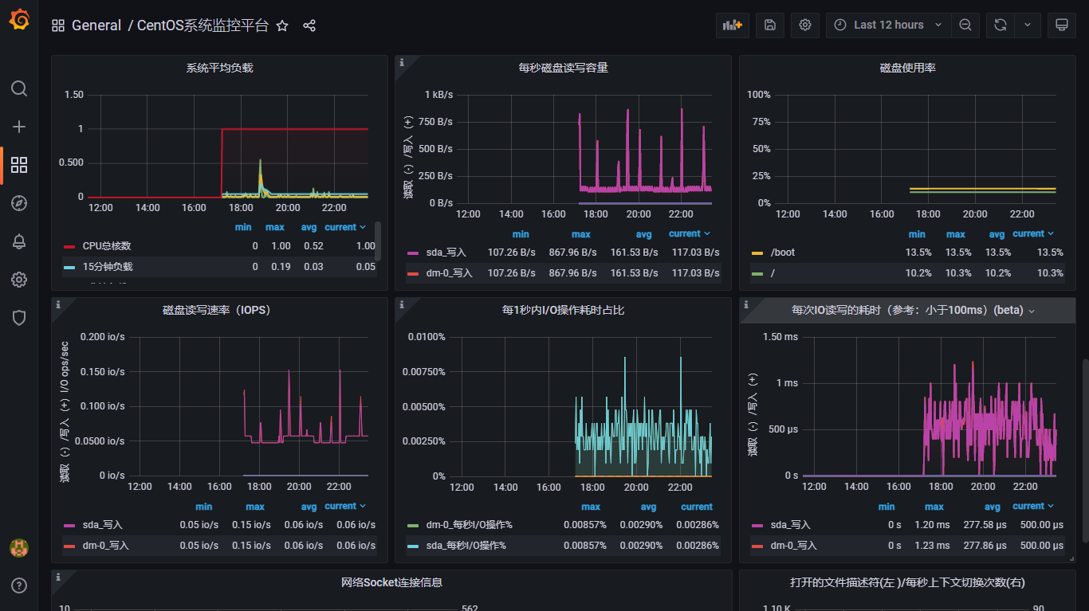Open the Grafana home logo
Viewport: 1089px width, 611px height.
pyautogui.click(x=19, y=20)
